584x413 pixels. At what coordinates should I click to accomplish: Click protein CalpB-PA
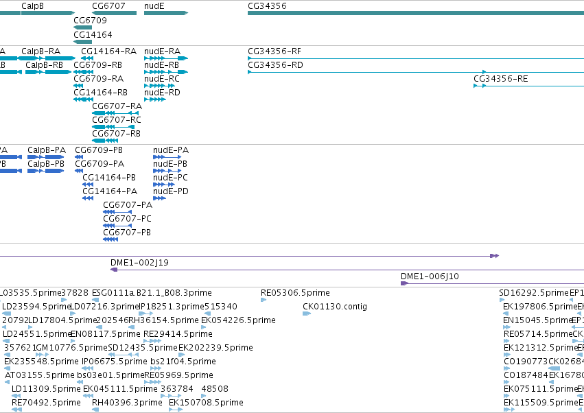point(47,150)
